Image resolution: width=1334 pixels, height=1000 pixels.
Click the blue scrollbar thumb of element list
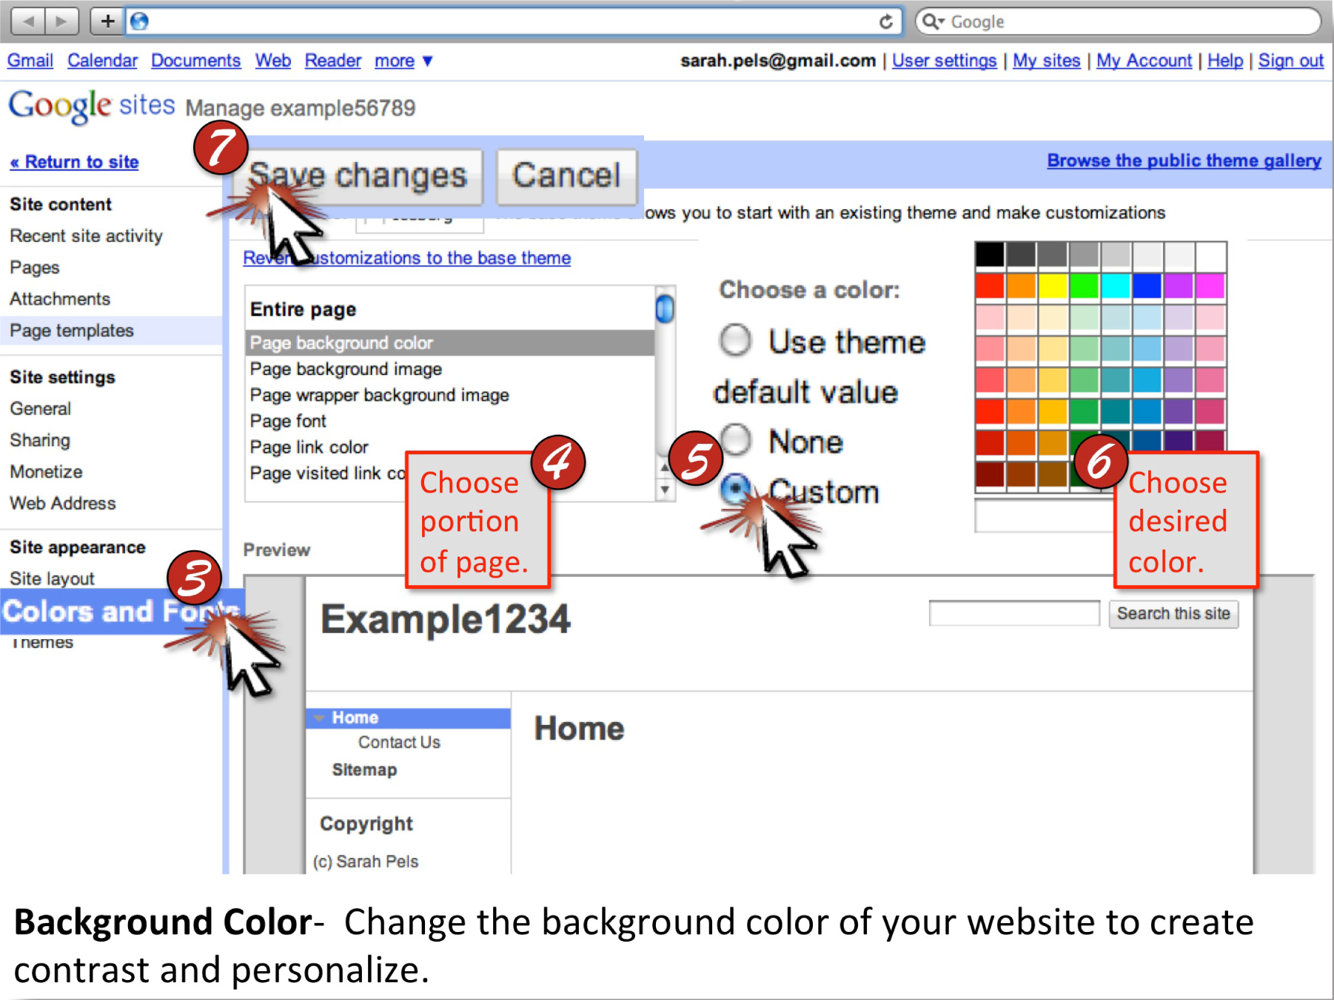[665, 308]
